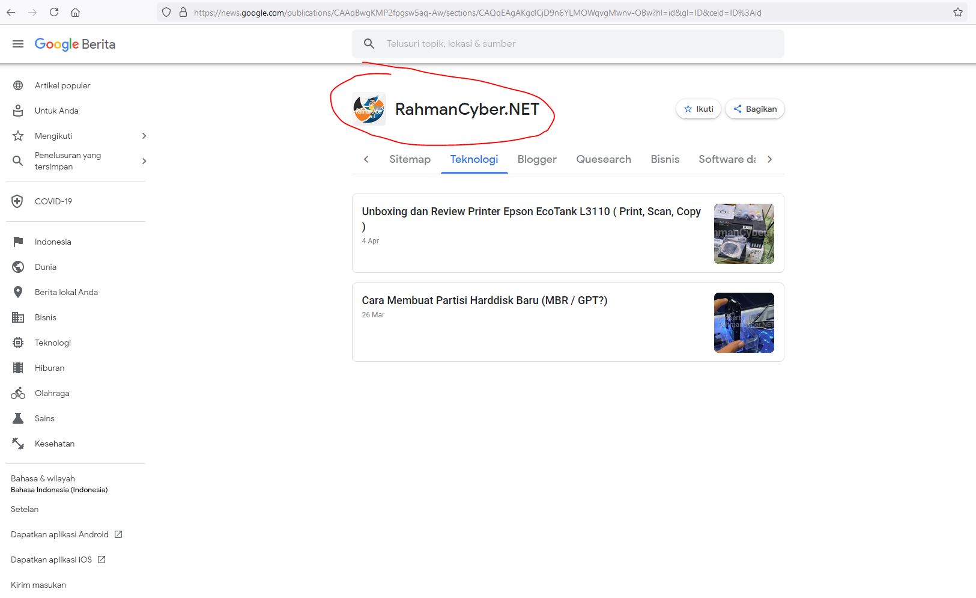
Task: Show more tabs with right chevron
Action: [x=770, y=159]
